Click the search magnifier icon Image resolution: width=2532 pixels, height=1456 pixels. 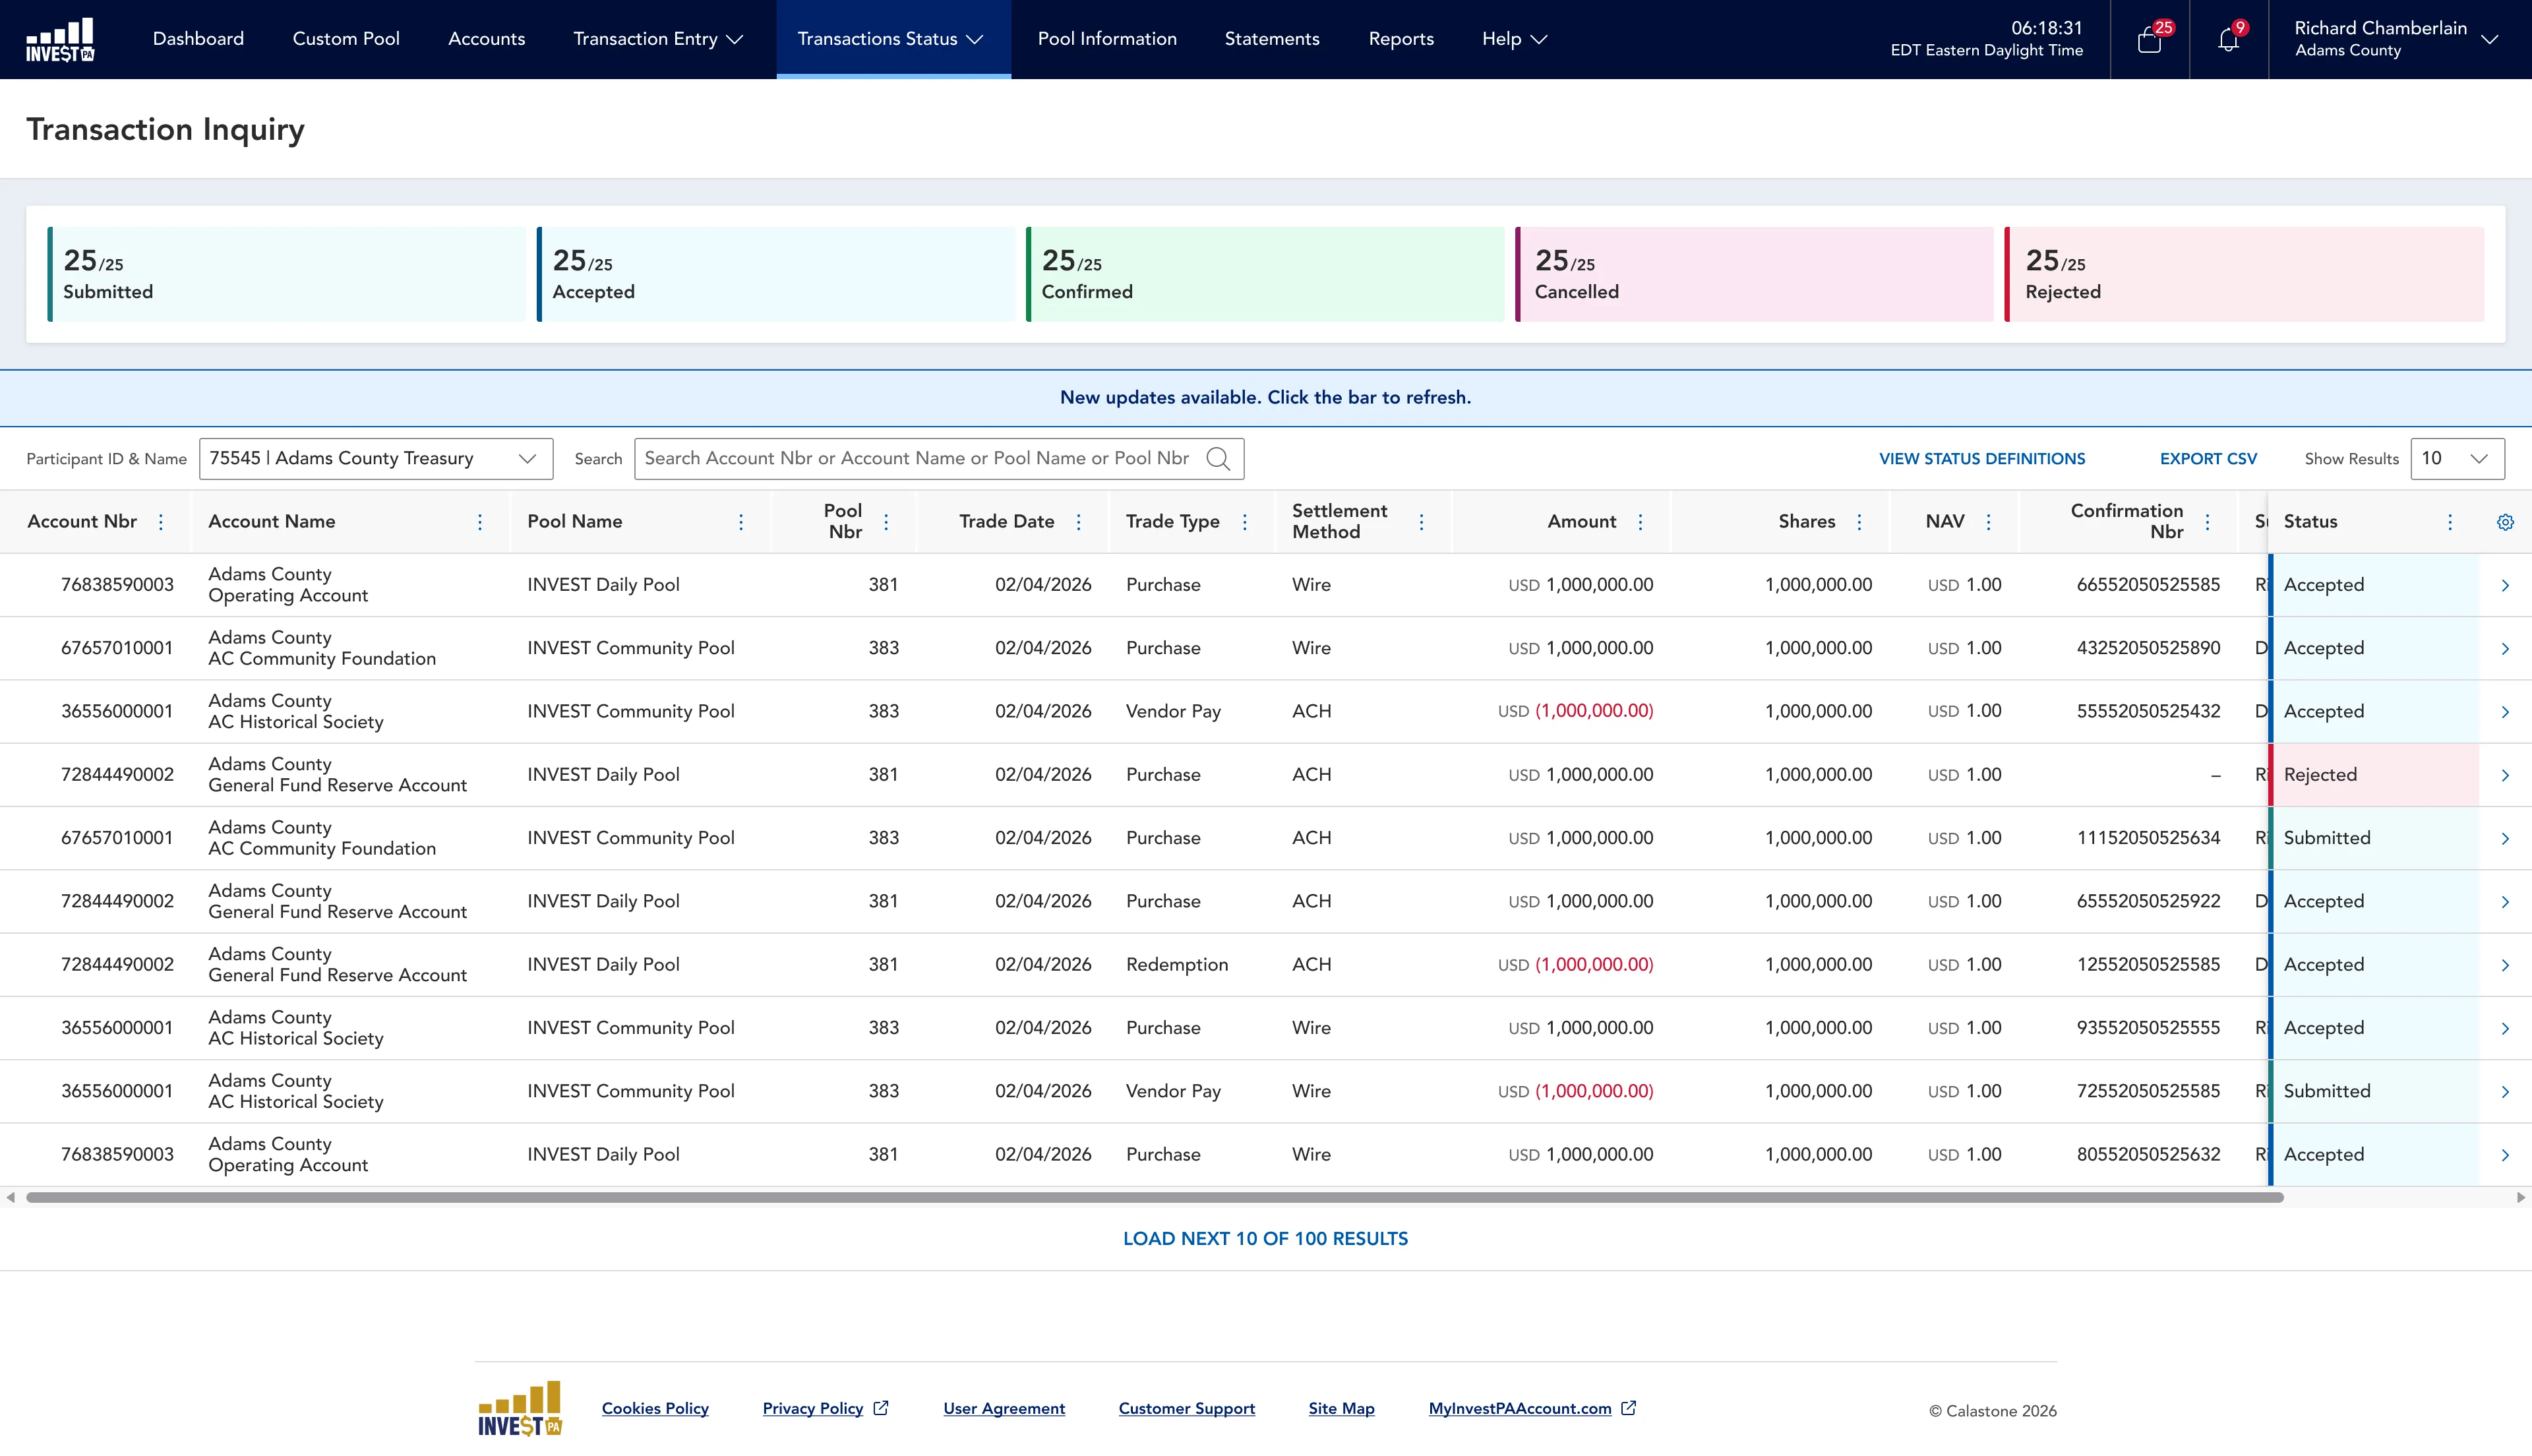(1217, 458)
